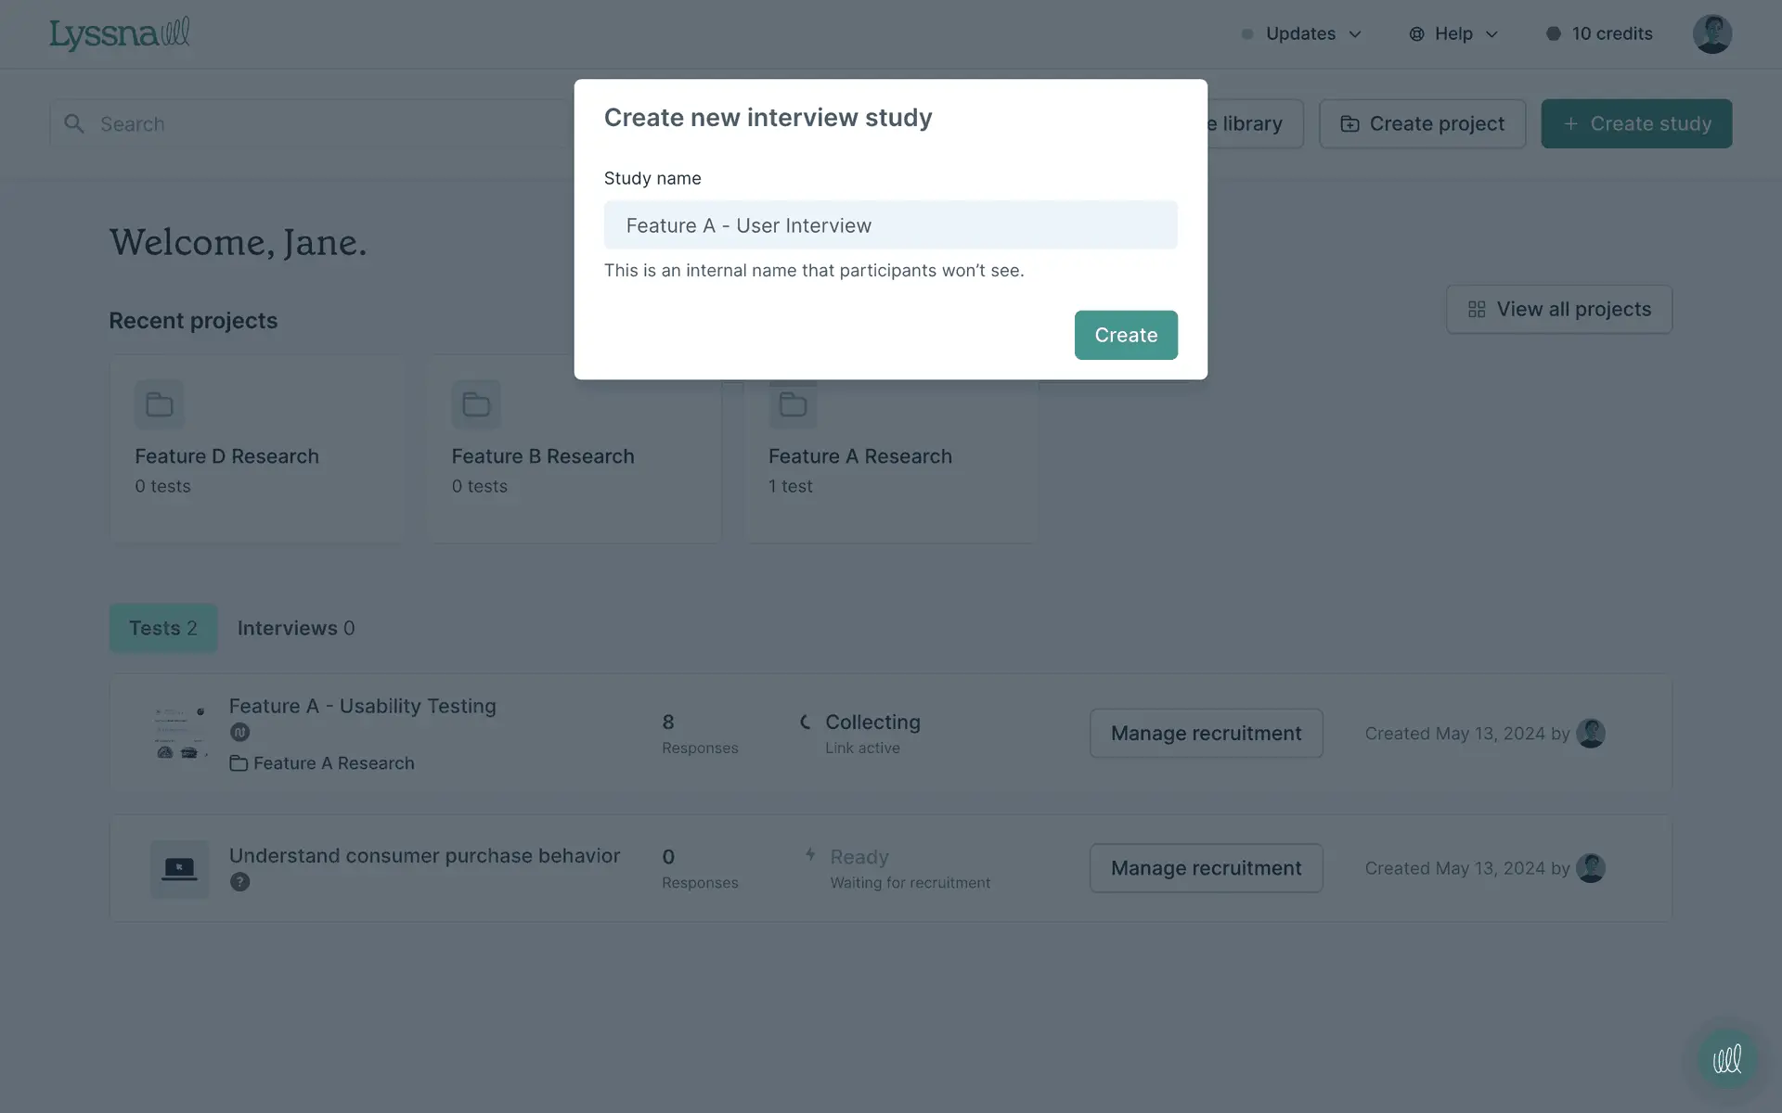The height and width of the screenshot is (1113, 1782).
Task: Select the Tests tab
Action: 163,628
